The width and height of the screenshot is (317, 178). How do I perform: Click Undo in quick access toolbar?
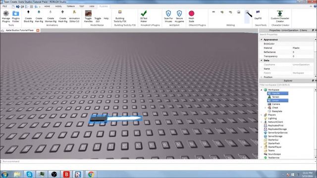[18, 6]
